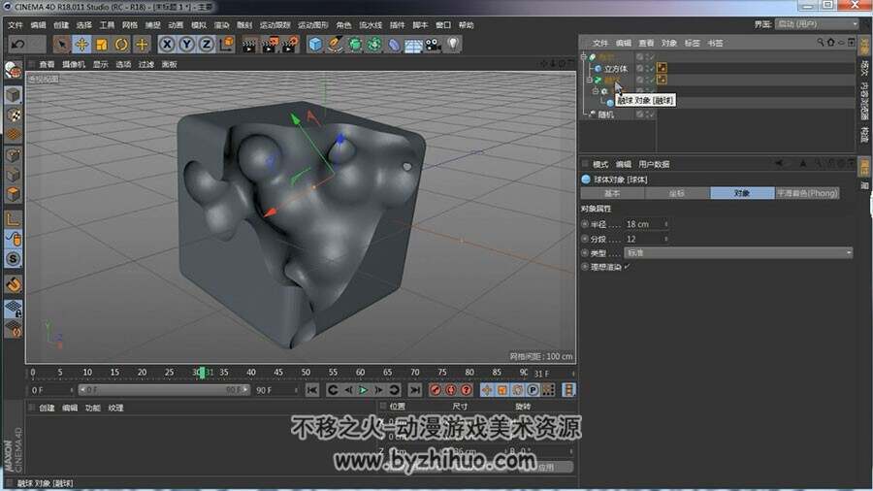Search objects with magnifier icon

tap(820, 43)
